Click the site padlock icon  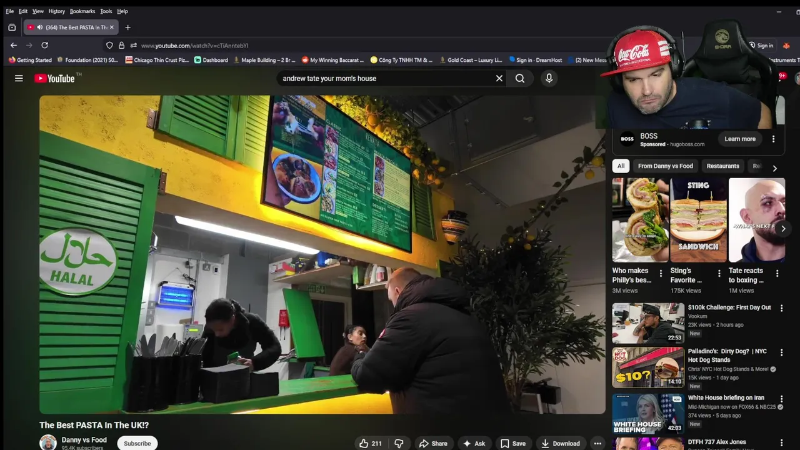click(121, 45)
